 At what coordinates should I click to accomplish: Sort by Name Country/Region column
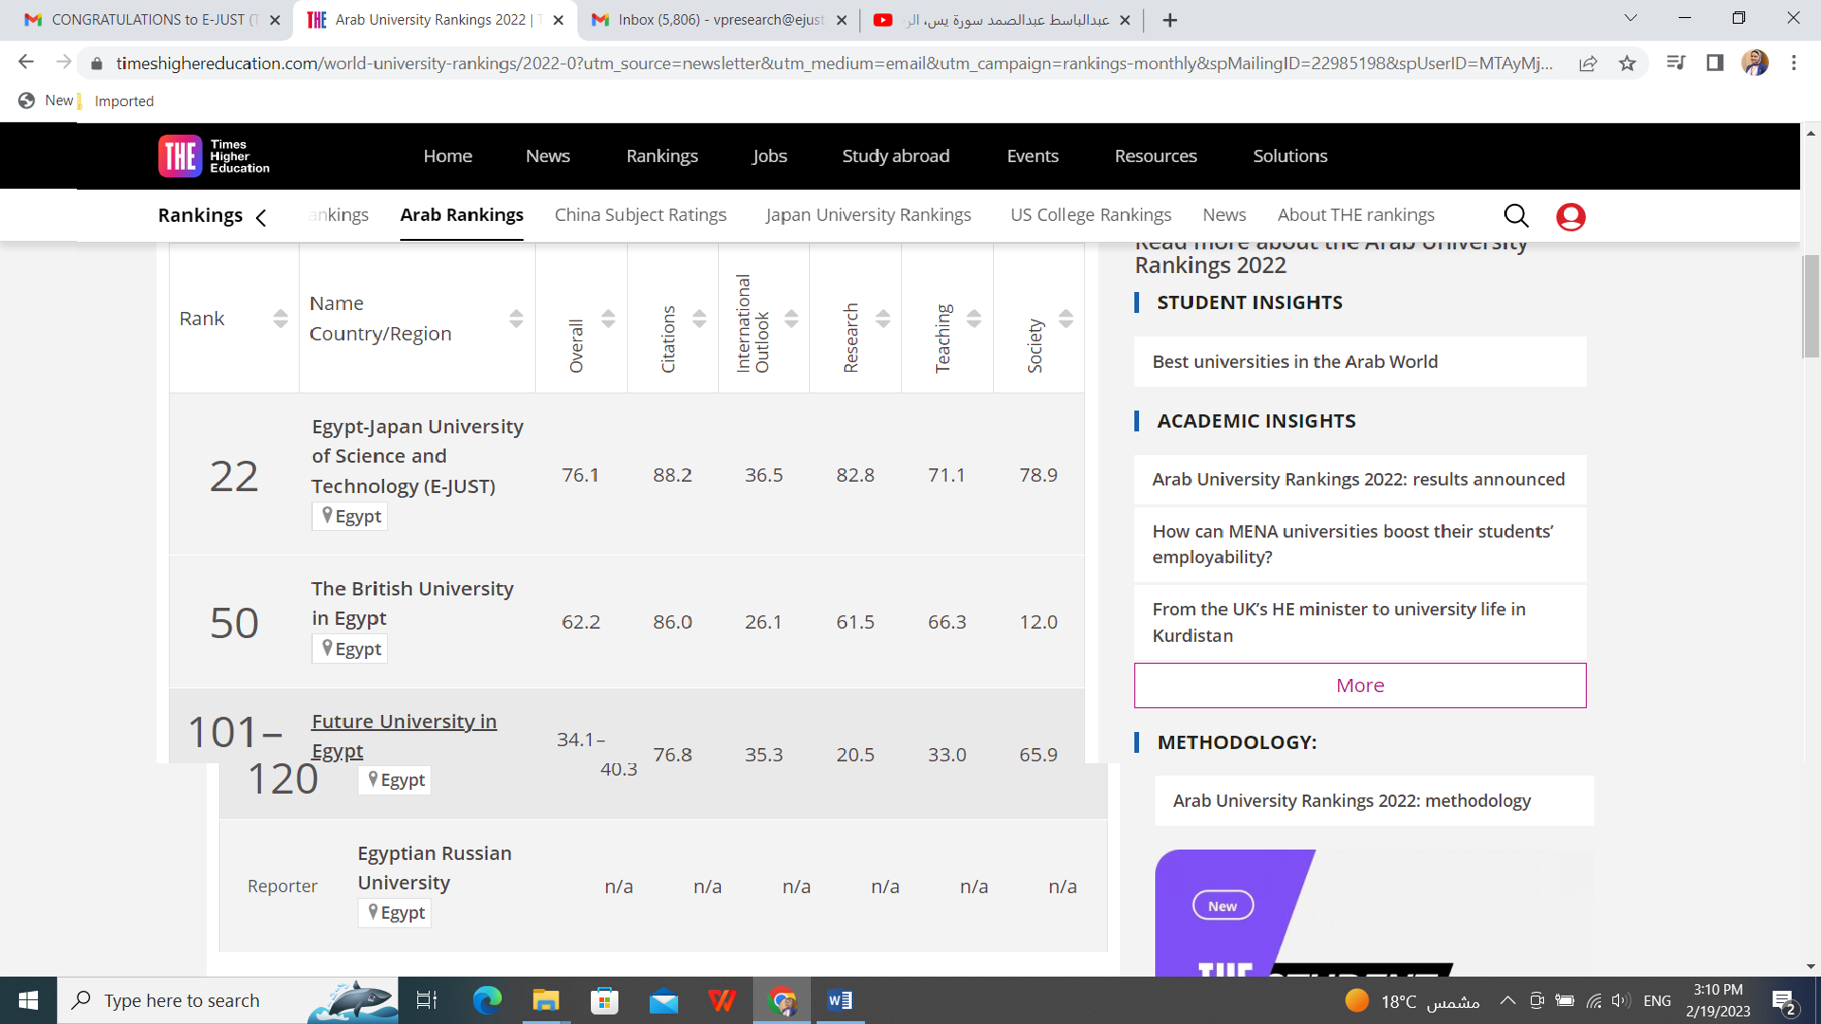click(x=516, y=319)
